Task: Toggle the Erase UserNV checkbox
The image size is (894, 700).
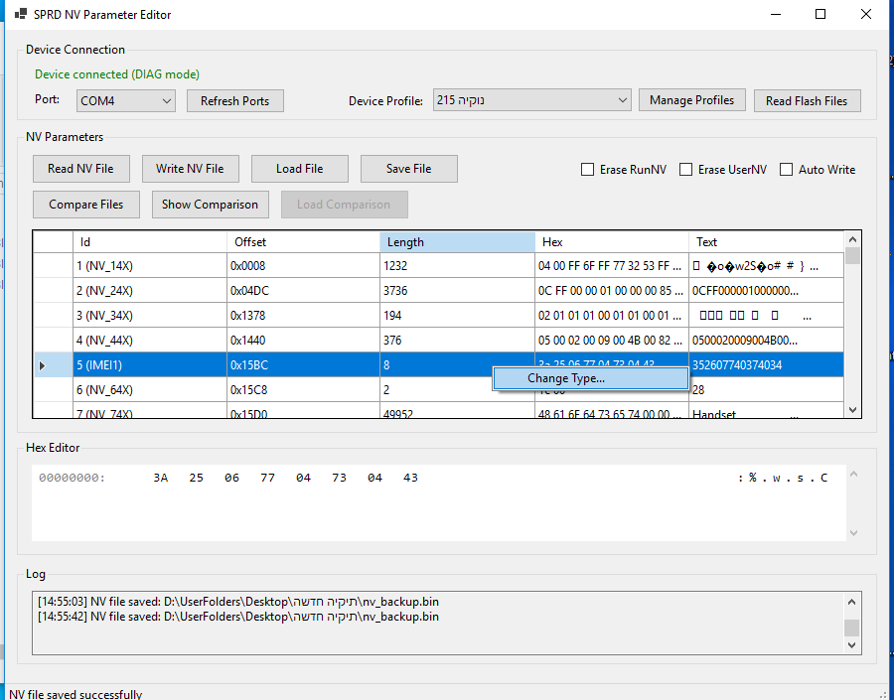Action: [686, 170]
